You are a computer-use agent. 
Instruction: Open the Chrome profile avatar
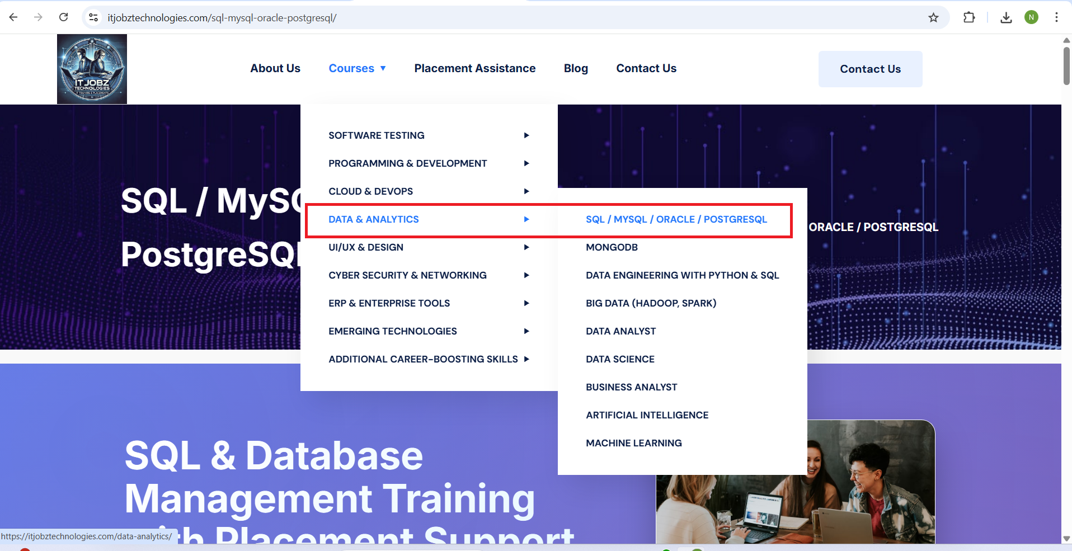(x=1031, y=17)
